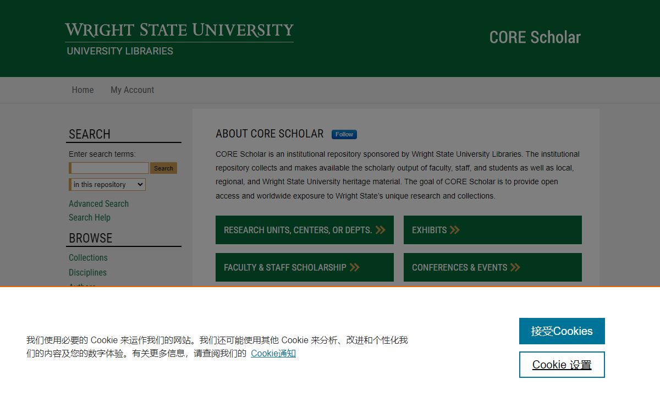Image resolution: width=660 pixels, height=407 pixels.
Task: Open the Wright State University logo link
Action: [179, 30]
